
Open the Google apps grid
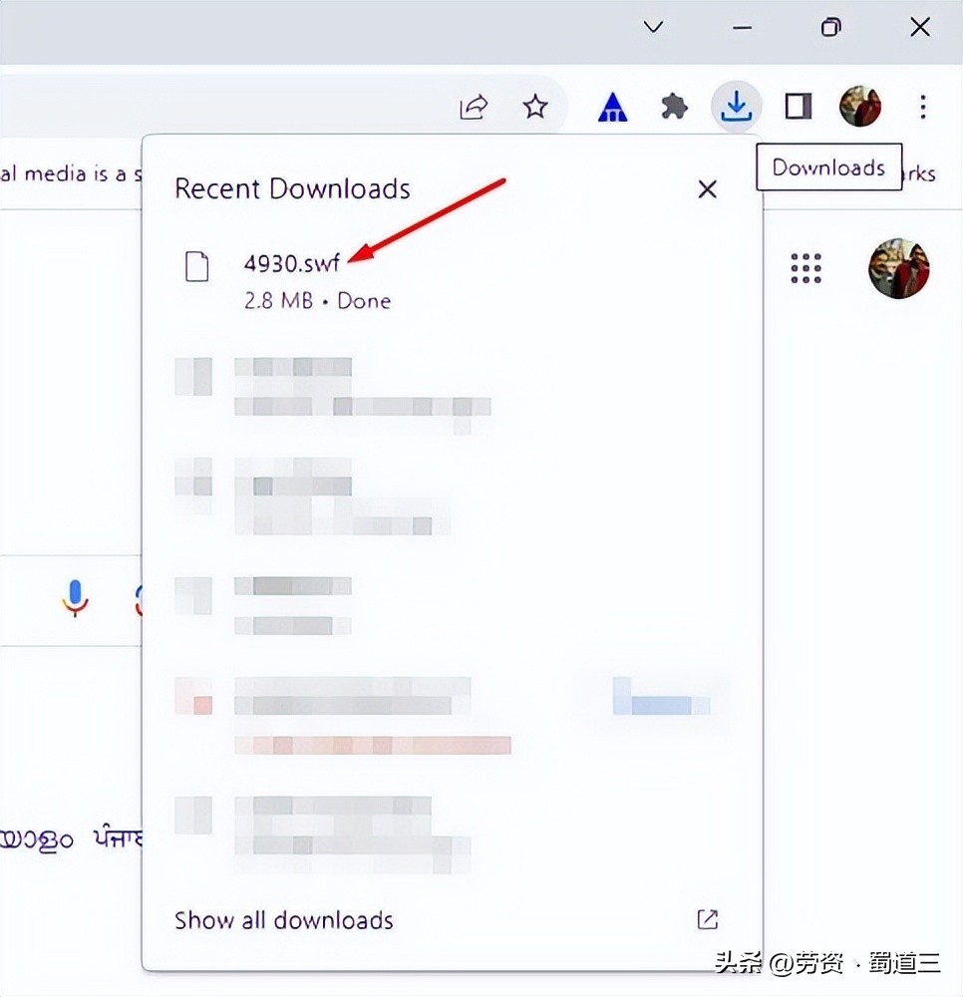(805, 267)
